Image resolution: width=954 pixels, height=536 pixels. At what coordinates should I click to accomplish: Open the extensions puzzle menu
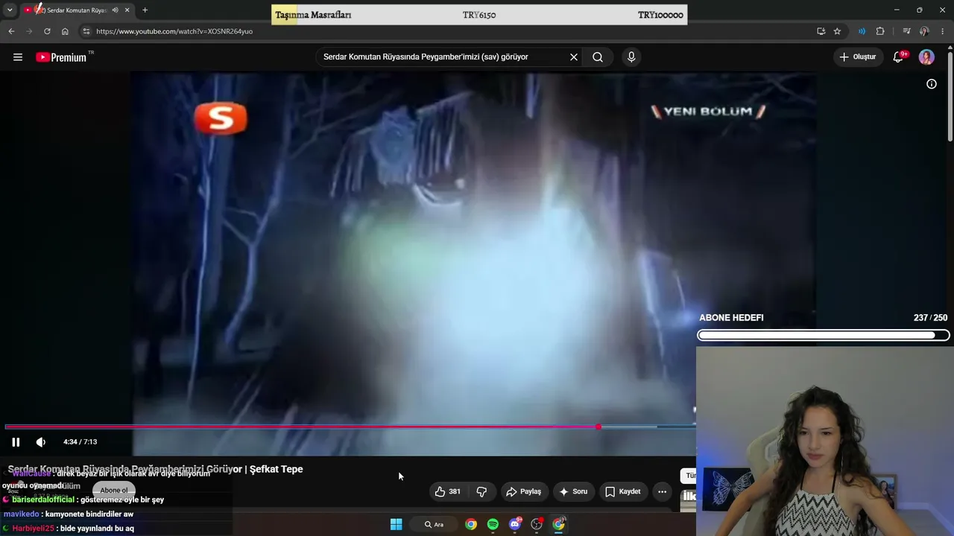pos(880,31)
